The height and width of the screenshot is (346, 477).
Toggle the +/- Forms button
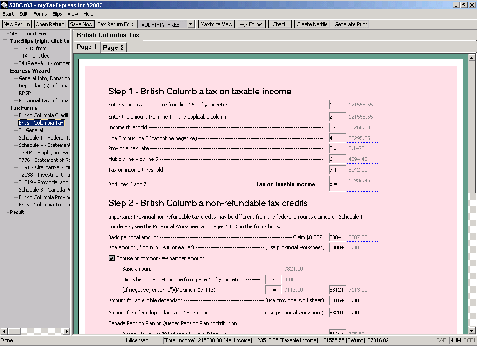tap(251, 24)
